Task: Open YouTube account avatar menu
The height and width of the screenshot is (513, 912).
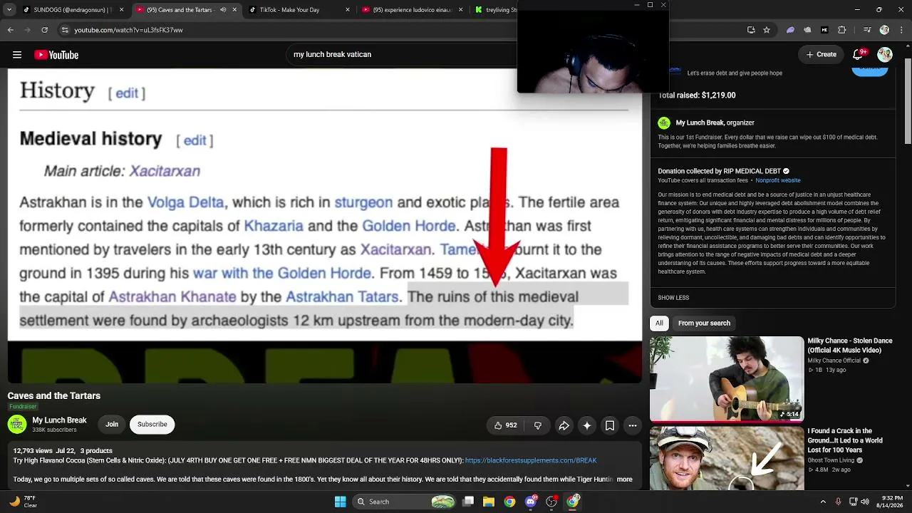Action: coord(885,55)
